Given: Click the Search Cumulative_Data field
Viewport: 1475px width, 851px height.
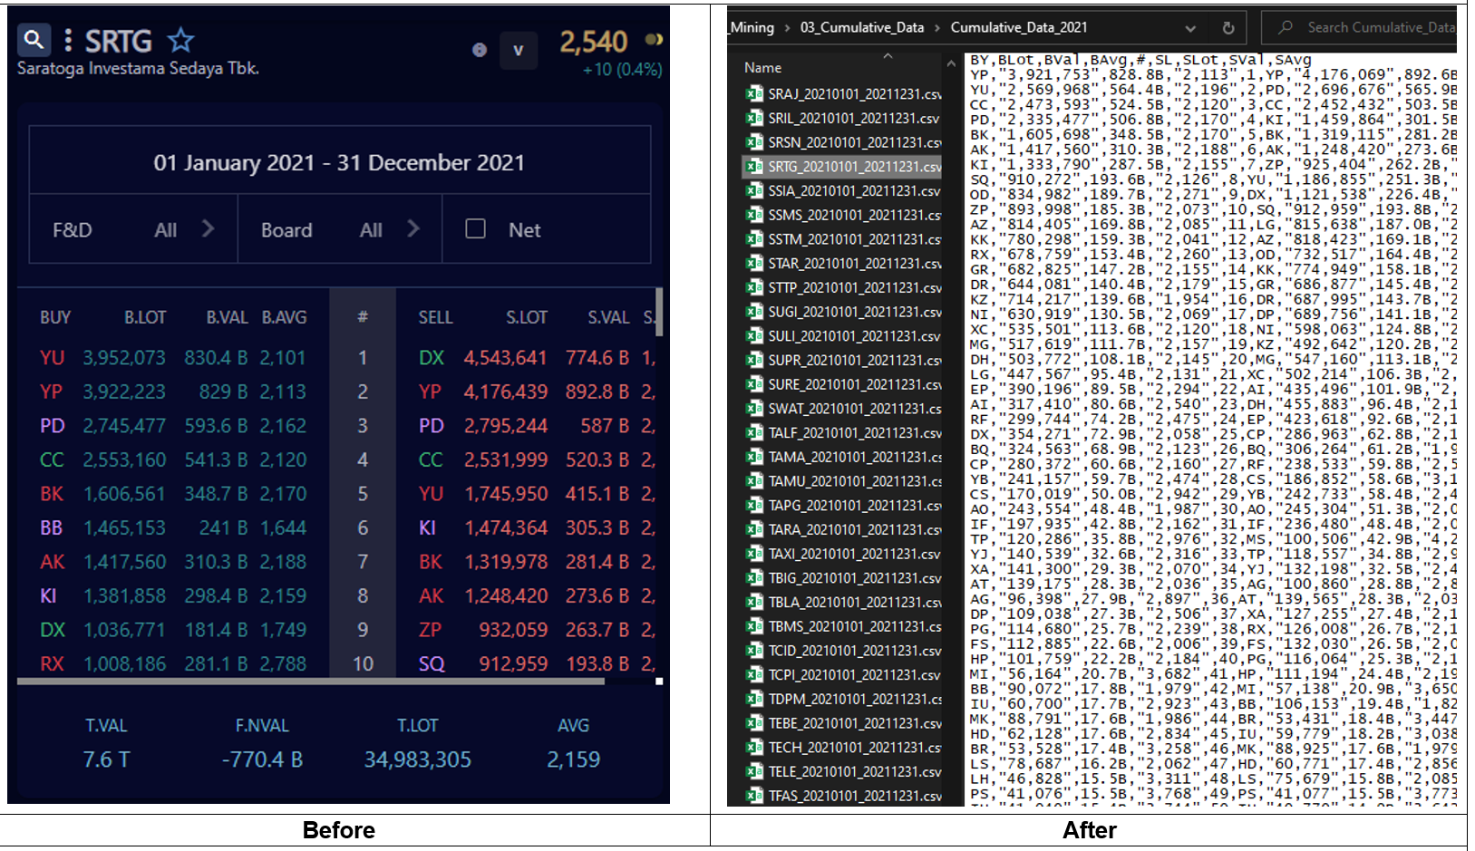Looking at the screenshot, I should [1359, 27].
